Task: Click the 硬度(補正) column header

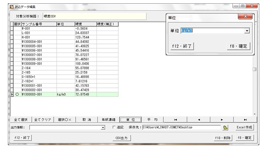Action: 108,24
